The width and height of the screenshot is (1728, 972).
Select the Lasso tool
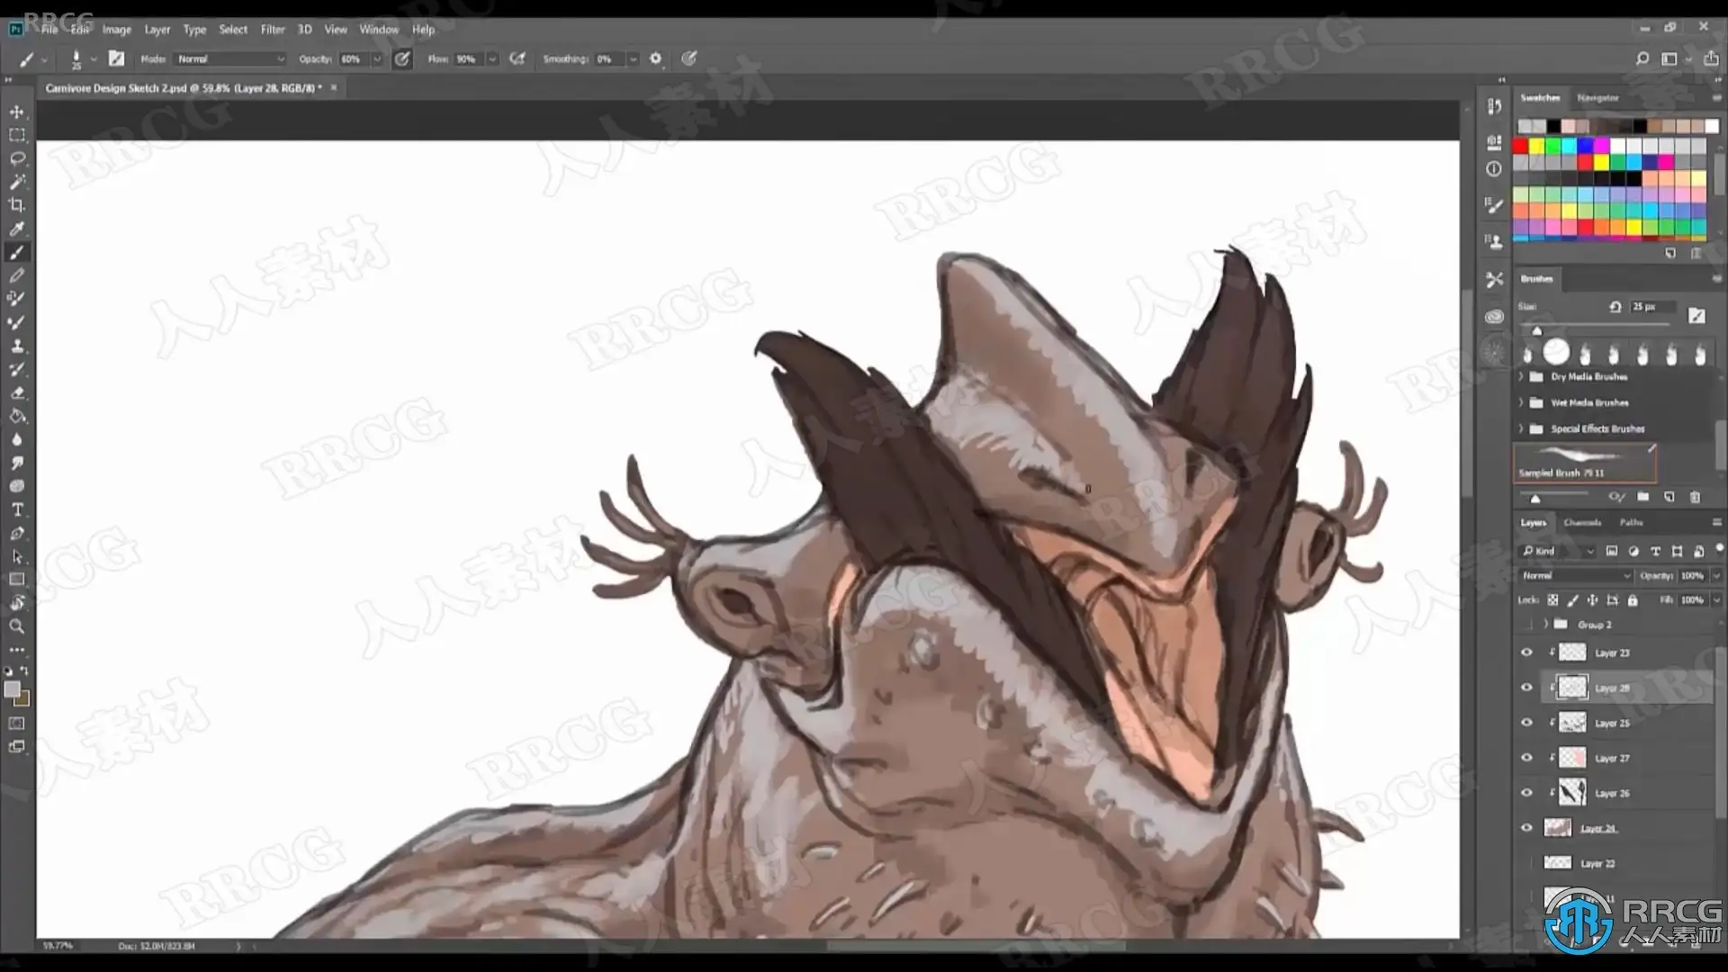point(17,158)
